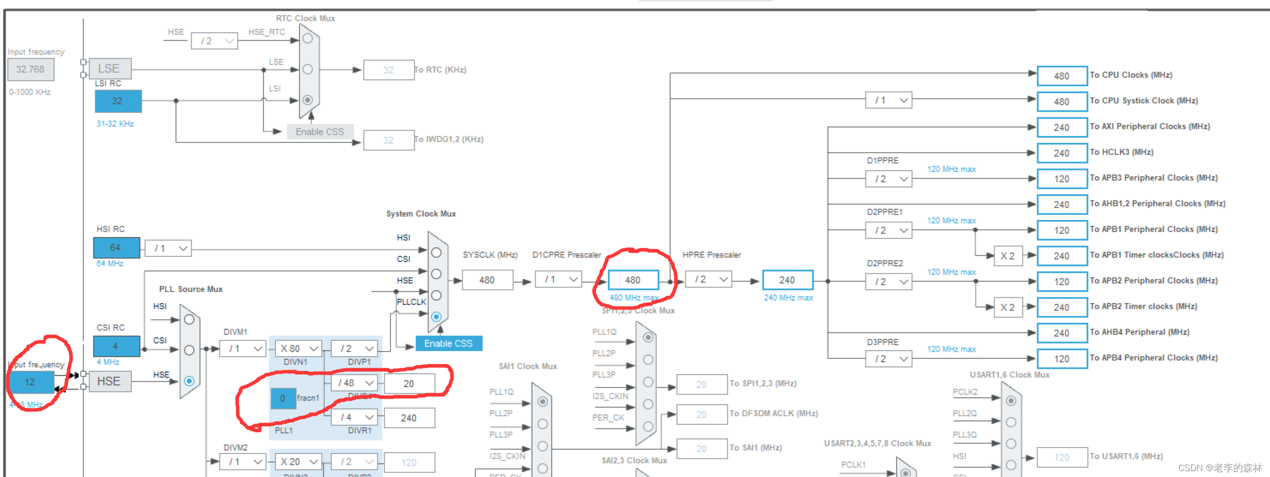Select HSI in the PLL Source Mux

point(189,319)
